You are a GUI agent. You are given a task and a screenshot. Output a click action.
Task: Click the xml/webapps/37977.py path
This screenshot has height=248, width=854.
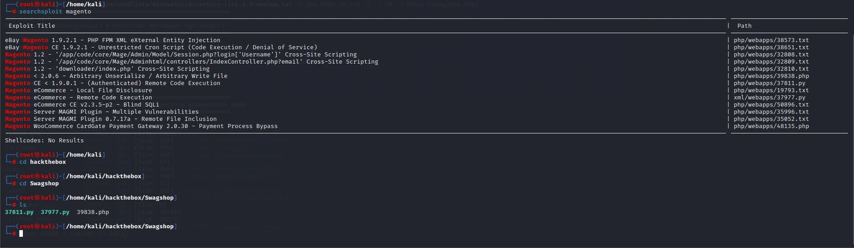point(770,97)
